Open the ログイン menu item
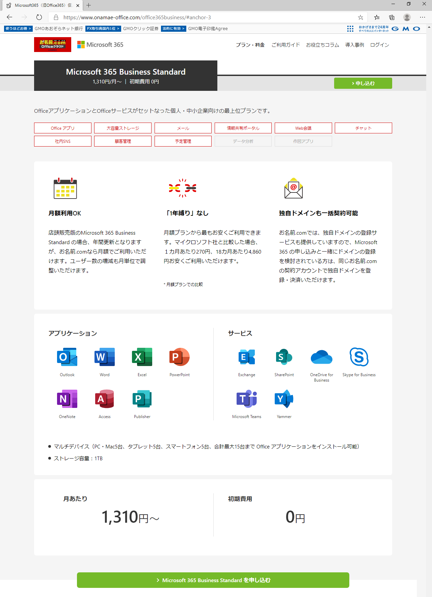 380,45
